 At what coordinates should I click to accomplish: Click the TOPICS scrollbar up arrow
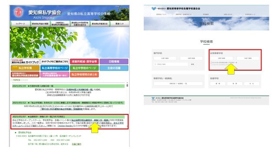click(127, 83)
